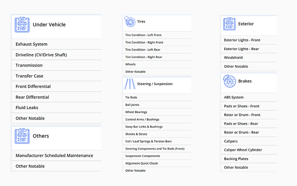Click the Exterior clipboard icon
The image size is (297, 186).
[x=229, y=24]
